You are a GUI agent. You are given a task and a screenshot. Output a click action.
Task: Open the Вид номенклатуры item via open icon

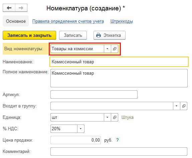click(x=115, y=49)
